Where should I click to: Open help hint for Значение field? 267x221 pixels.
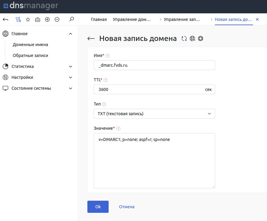click(118, 129)
